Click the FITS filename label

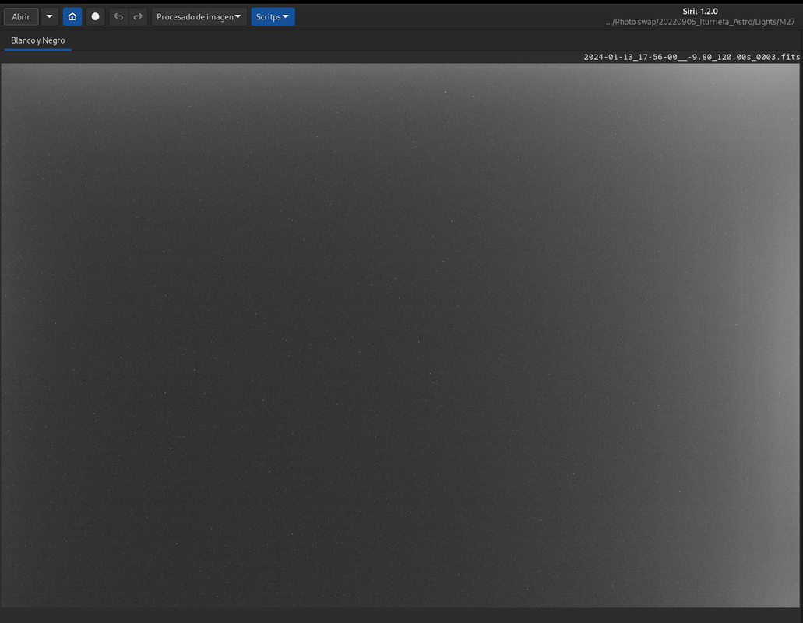click(x=692, y=57)
